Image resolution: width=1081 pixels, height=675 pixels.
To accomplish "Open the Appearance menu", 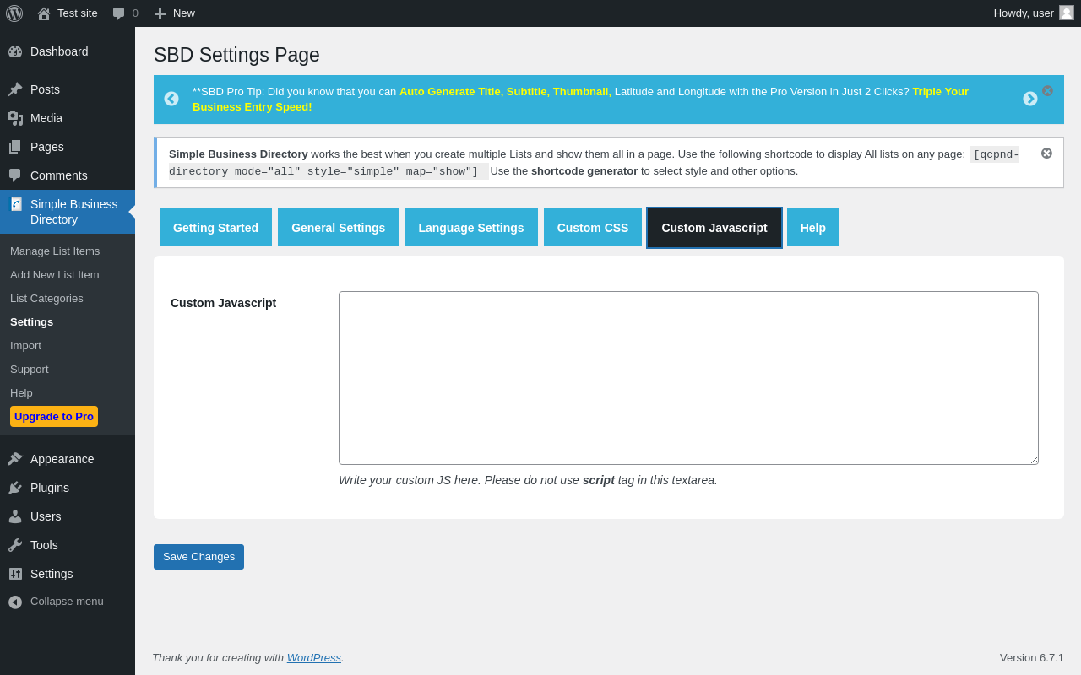I will [x=68, y=459].
